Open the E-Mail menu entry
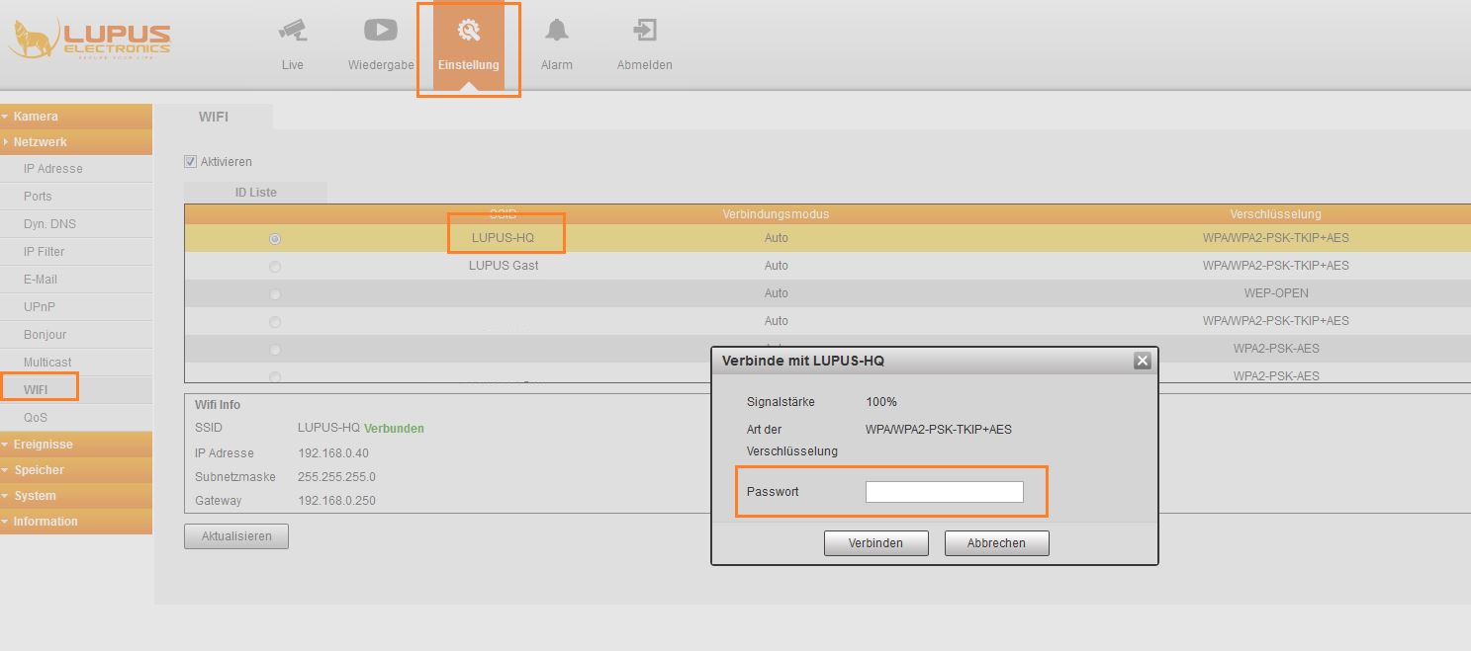 (x=76, y=280)
